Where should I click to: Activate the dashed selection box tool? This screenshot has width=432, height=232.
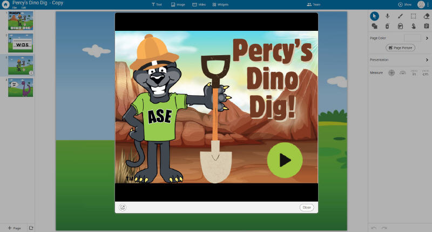[413, 16]
